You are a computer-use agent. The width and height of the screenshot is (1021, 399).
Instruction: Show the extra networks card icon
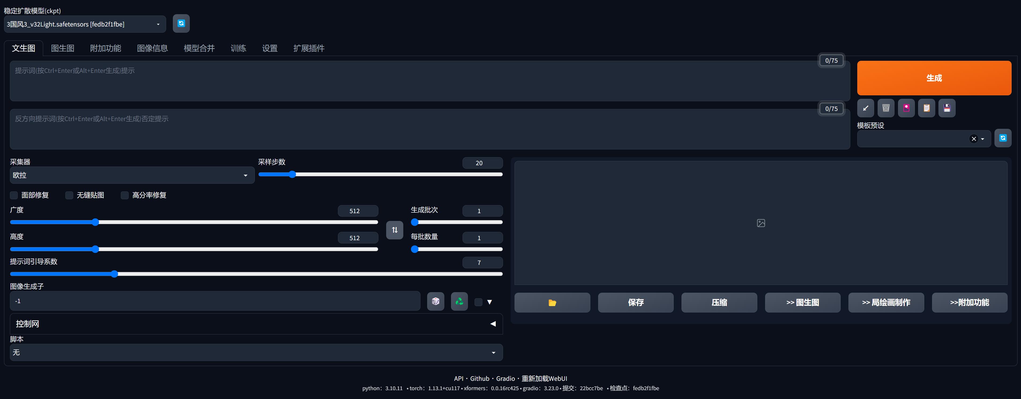(906, 108)
